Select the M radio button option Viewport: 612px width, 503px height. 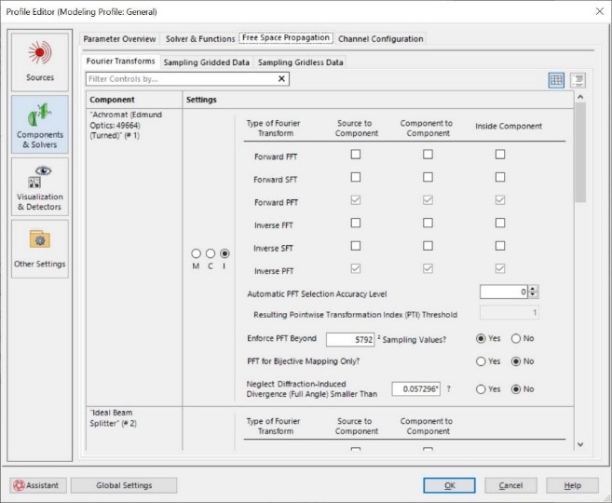point(195,253)
